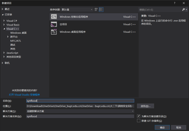Select the Visual Basic tree item
The height and width of the screenshot is (131, 189).
point(13,25)
